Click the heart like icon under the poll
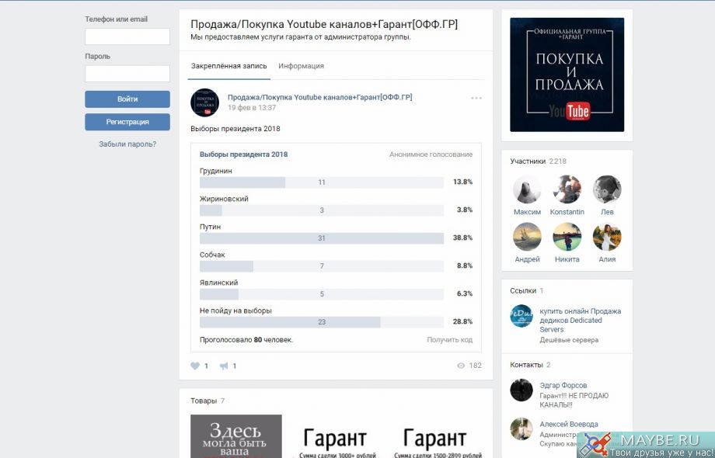Viewport: 715px width, 458px height. [x=195, y=366]
